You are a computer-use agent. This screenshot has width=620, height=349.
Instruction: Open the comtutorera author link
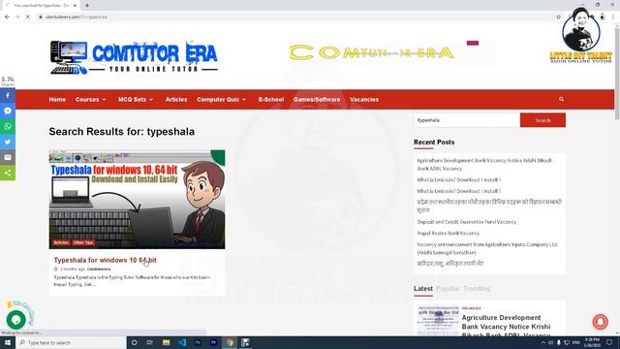[x=99, y=270]
